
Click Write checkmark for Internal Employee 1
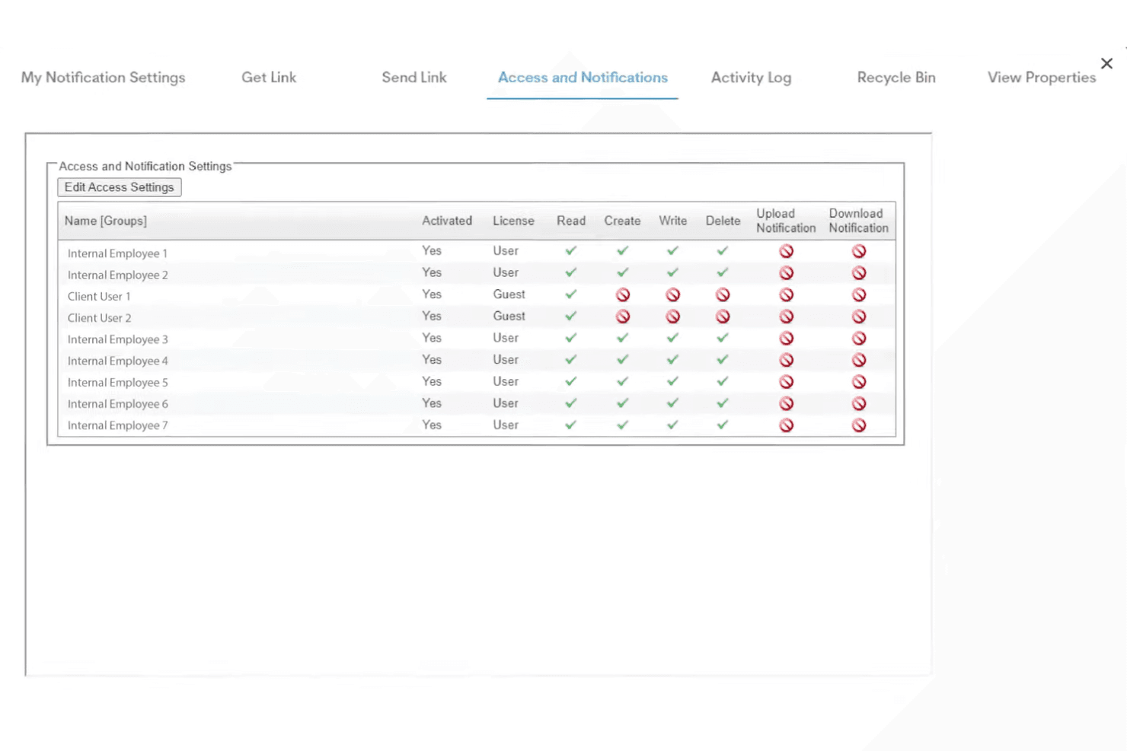click(x=672, y=250)
